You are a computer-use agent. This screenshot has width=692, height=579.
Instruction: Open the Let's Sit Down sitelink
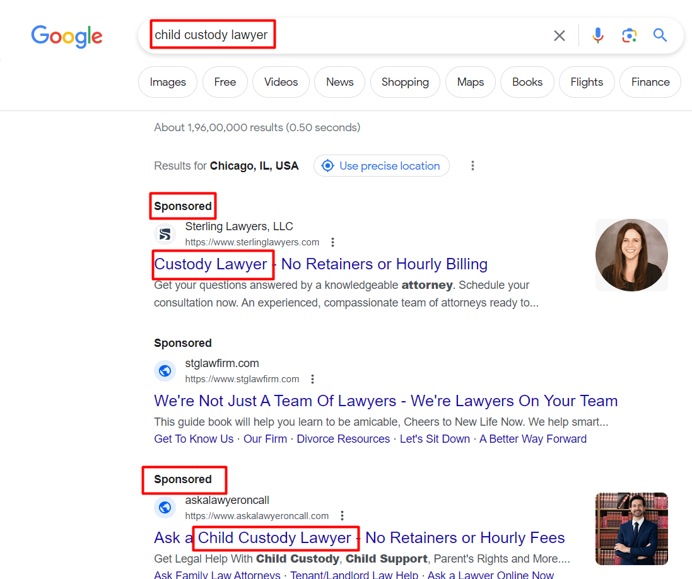pyautogui.click(x=435, y=439)
